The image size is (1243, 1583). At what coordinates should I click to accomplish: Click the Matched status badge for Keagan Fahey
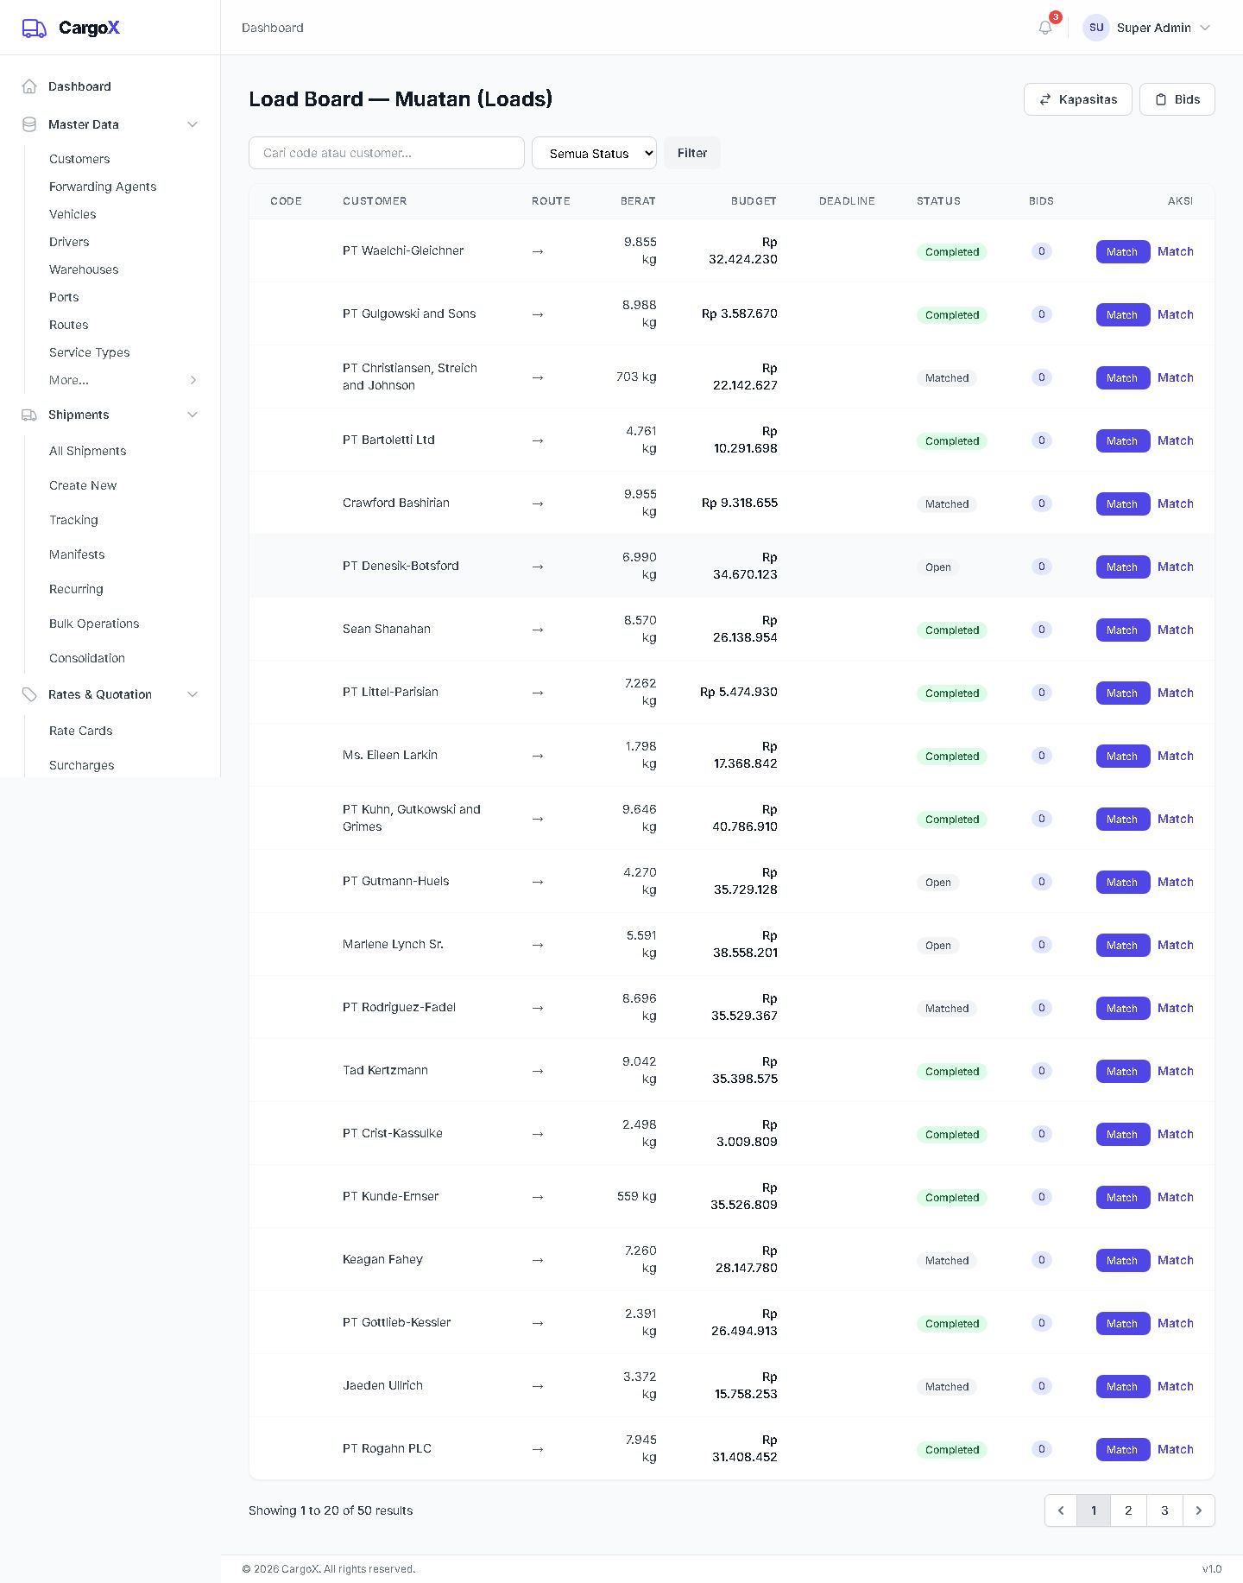coord(947,1260)
